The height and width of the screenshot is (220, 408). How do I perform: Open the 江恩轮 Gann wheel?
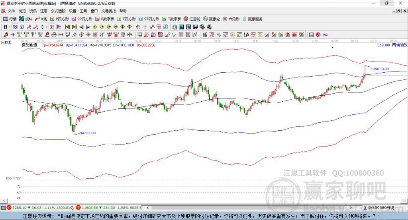192,19
